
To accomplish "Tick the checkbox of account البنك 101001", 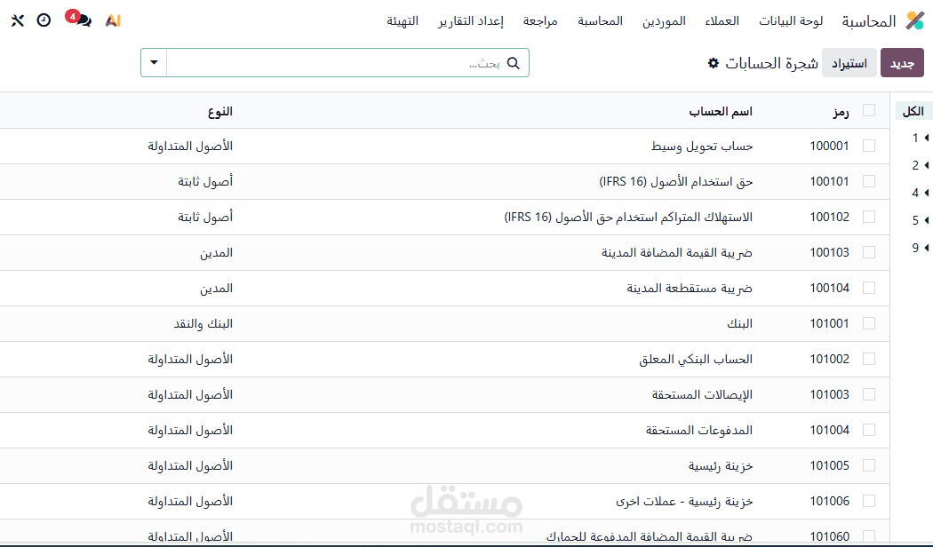I will coord(869,323).
